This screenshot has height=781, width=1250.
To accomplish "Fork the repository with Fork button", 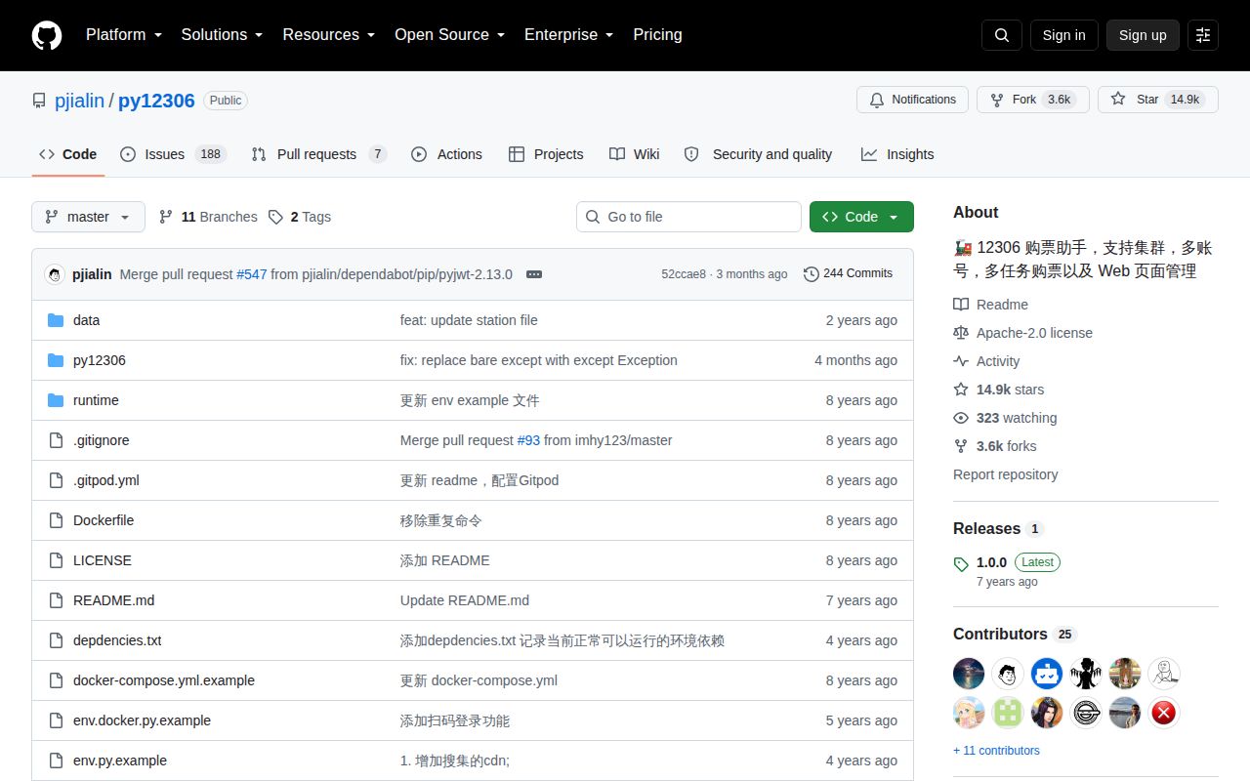I will (x=1032, y=100).
